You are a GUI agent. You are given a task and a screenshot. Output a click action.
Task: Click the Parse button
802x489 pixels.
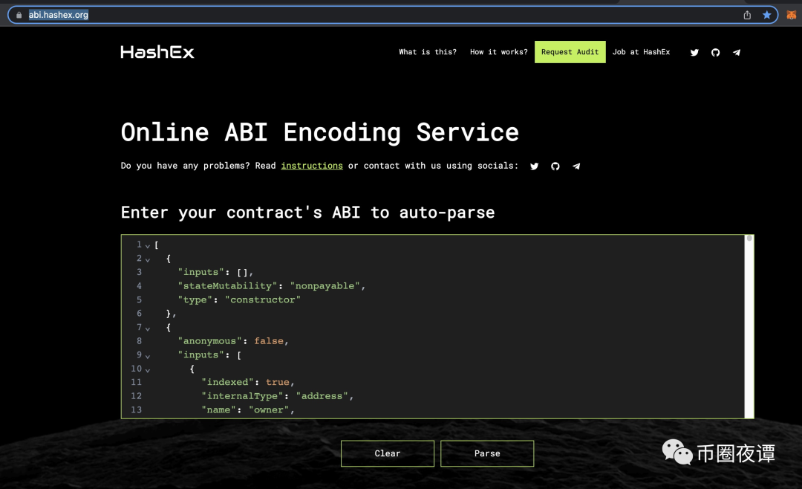pyautogui.click(x=487, y=453)
